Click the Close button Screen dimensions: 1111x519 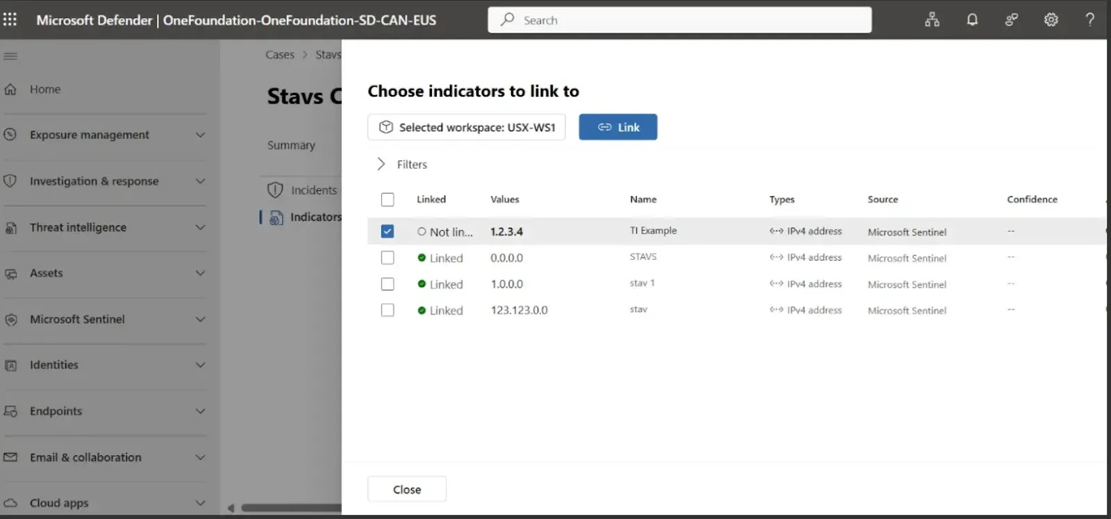tap(406, 489)
